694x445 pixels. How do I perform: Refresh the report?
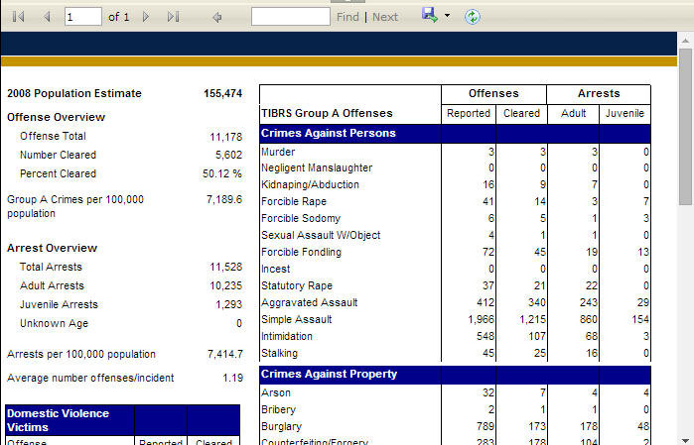click(x=473, y=17)
